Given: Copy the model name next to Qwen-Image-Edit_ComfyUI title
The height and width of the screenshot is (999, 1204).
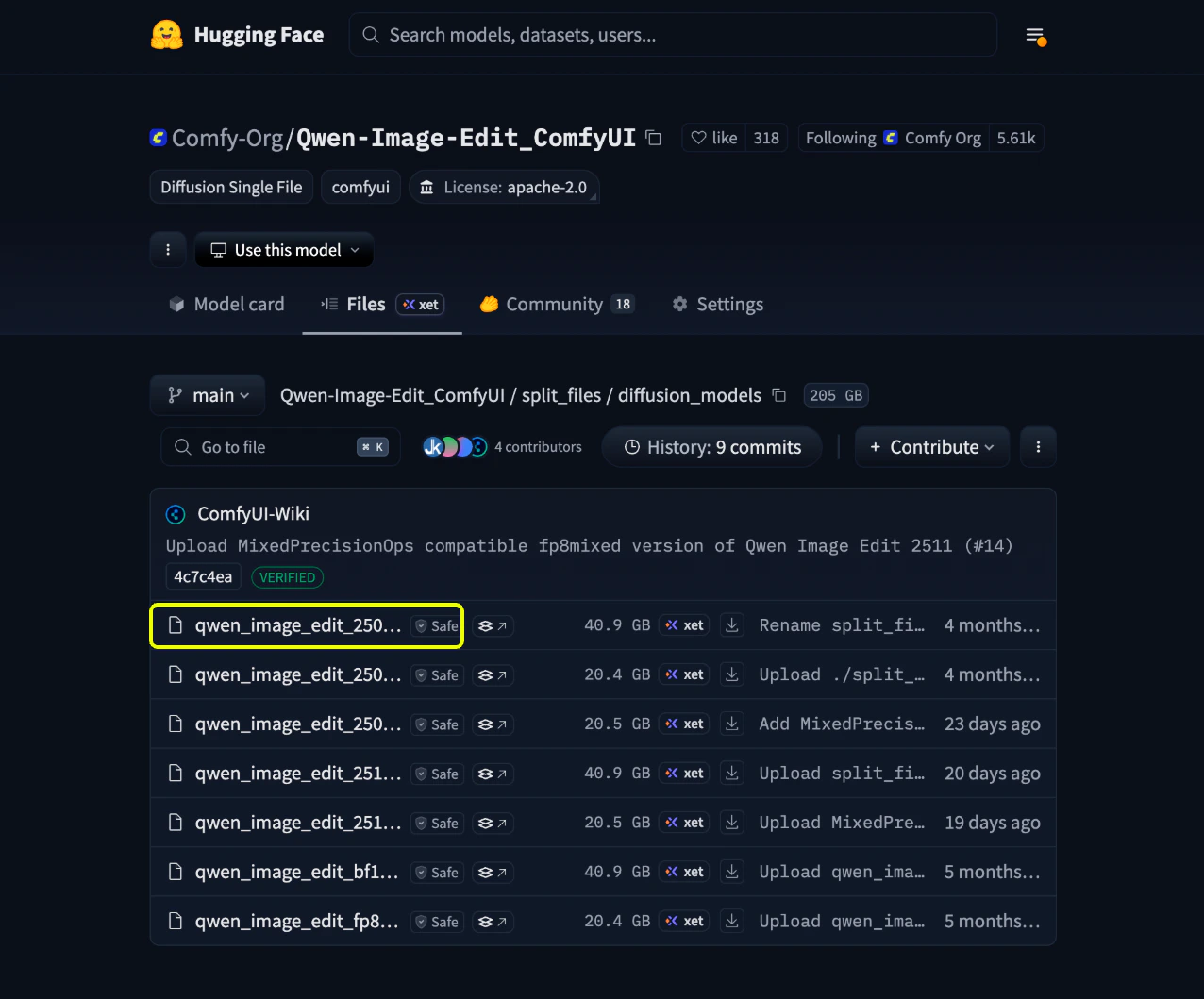Looking at the screenshot, I should click(653, 138).
